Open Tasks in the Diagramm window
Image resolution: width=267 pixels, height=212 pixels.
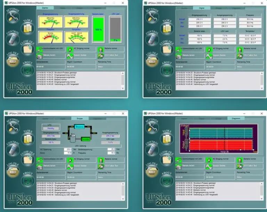pos(167,139)
